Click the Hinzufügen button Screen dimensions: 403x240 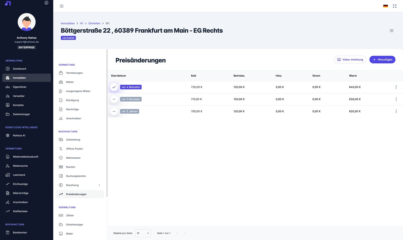coord(382,60)
